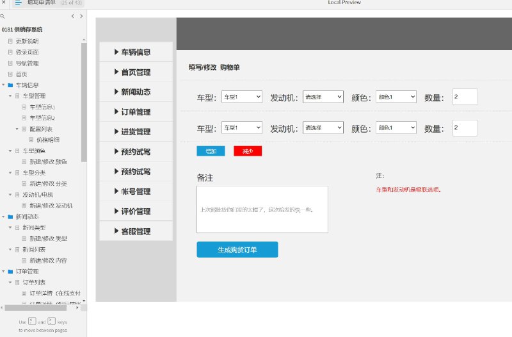Close the sidebar with X icon
512x337 pixels.
click(x=3, y=3)
